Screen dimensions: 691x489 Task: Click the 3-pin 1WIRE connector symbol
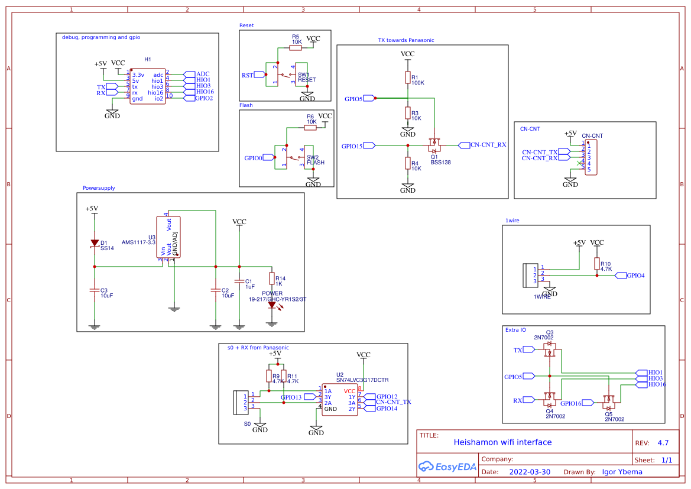click(529, 274)
